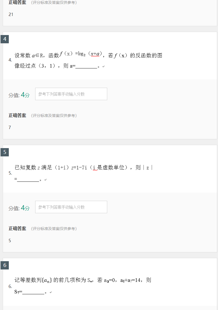Click the score input field for question 4
This screenshot has height=310, width=218.
pos(71,94)
